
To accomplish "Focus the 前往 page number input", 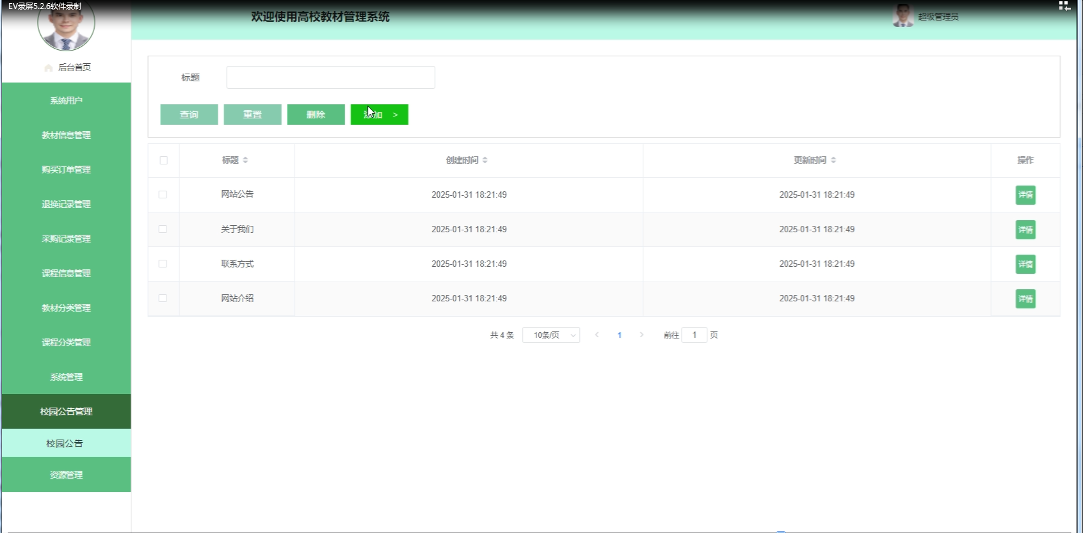I will 694,335.
